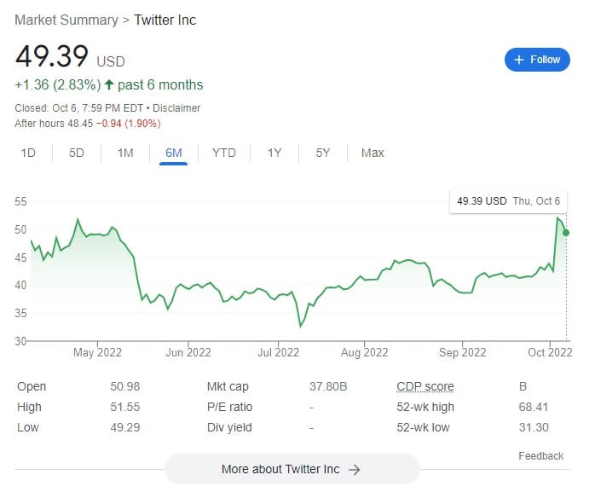The image size is (595, 492).
Task: Click the green up arrow icon
Action: click(x=109, y=84)
